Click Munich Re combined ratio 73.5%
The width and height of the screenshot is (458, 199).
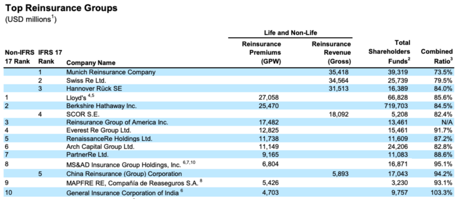(x=443, y=72)
